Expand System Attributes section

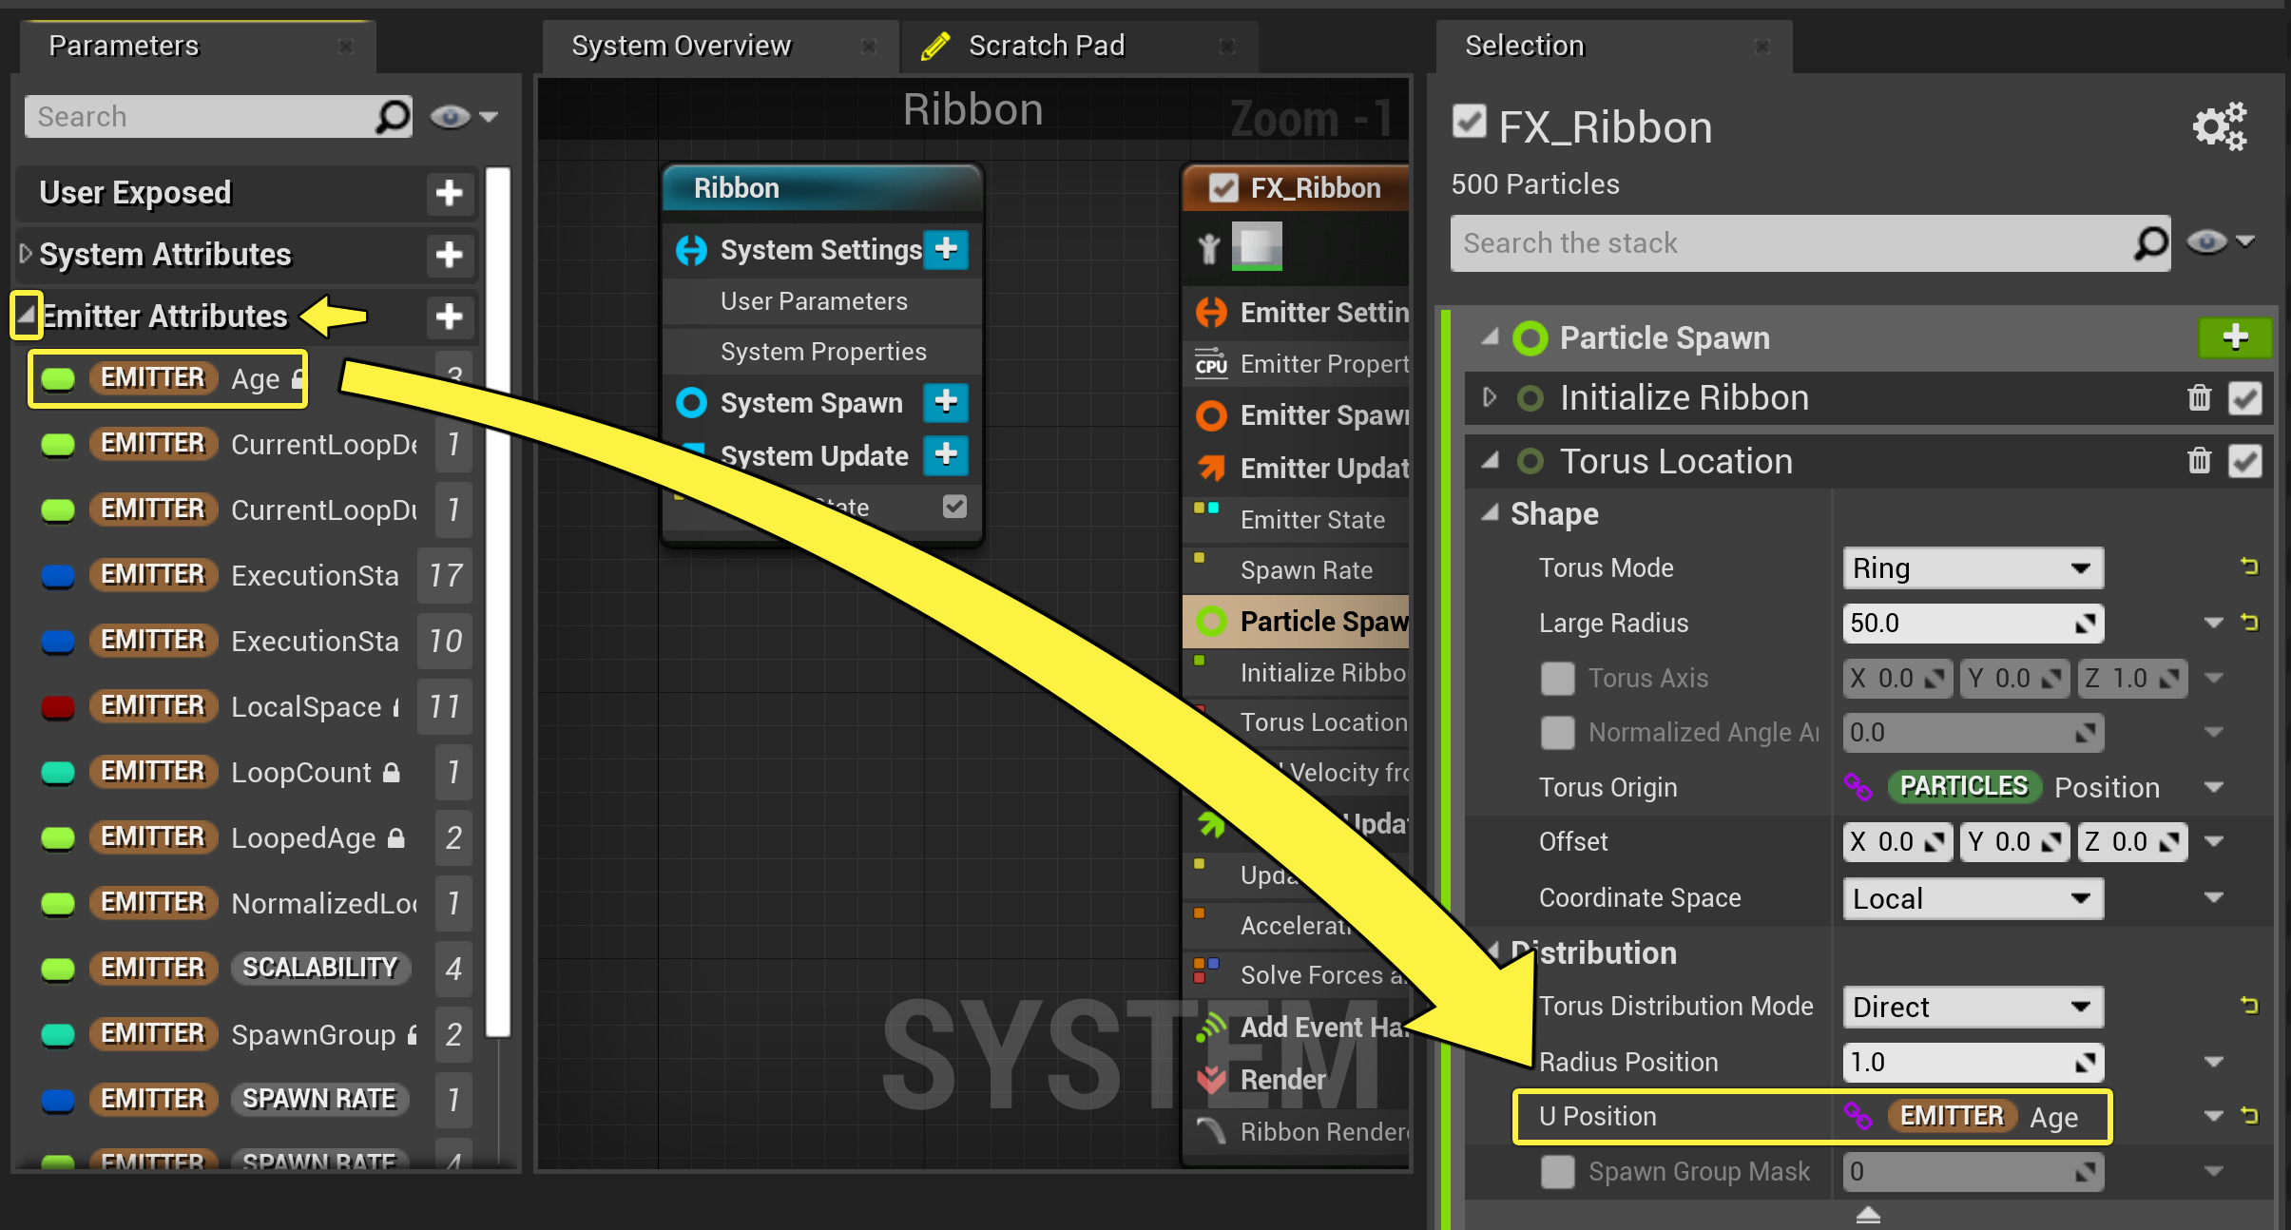point(26,254)
